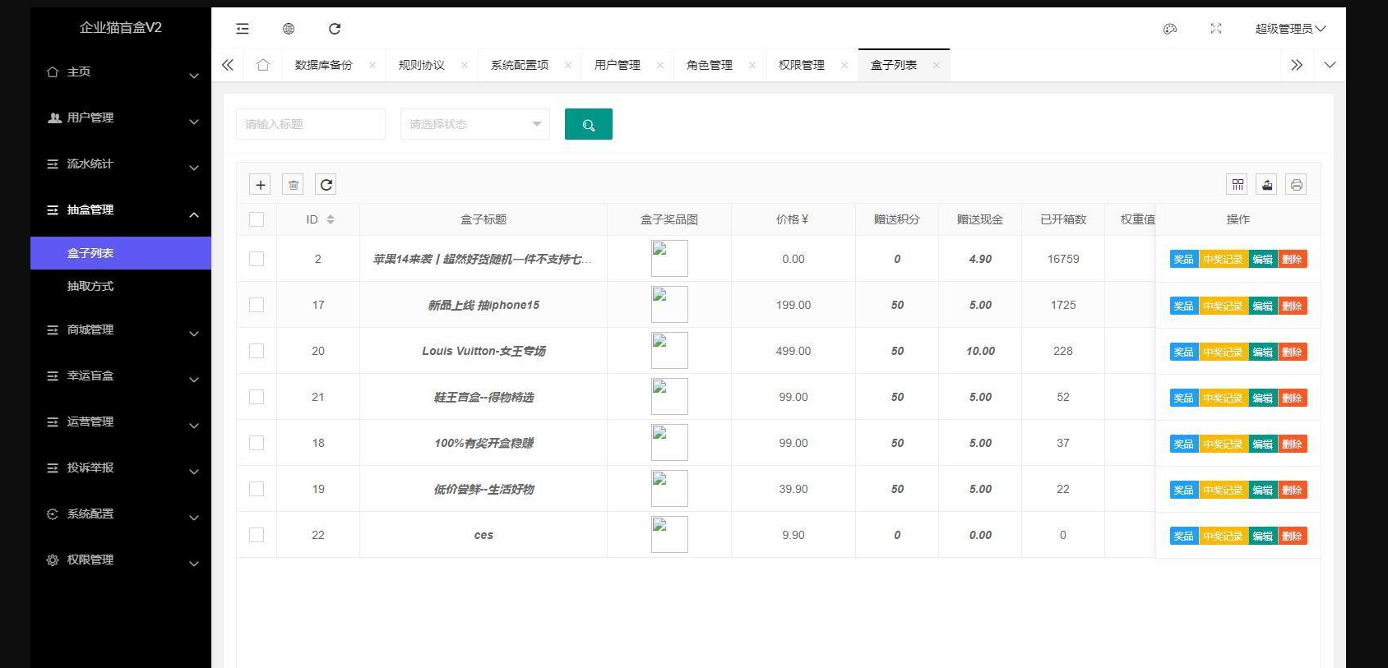This screenshot has width=1388, height=668.
Task: Switch to the 角色管理 tab
Action: tap(709, 65)
